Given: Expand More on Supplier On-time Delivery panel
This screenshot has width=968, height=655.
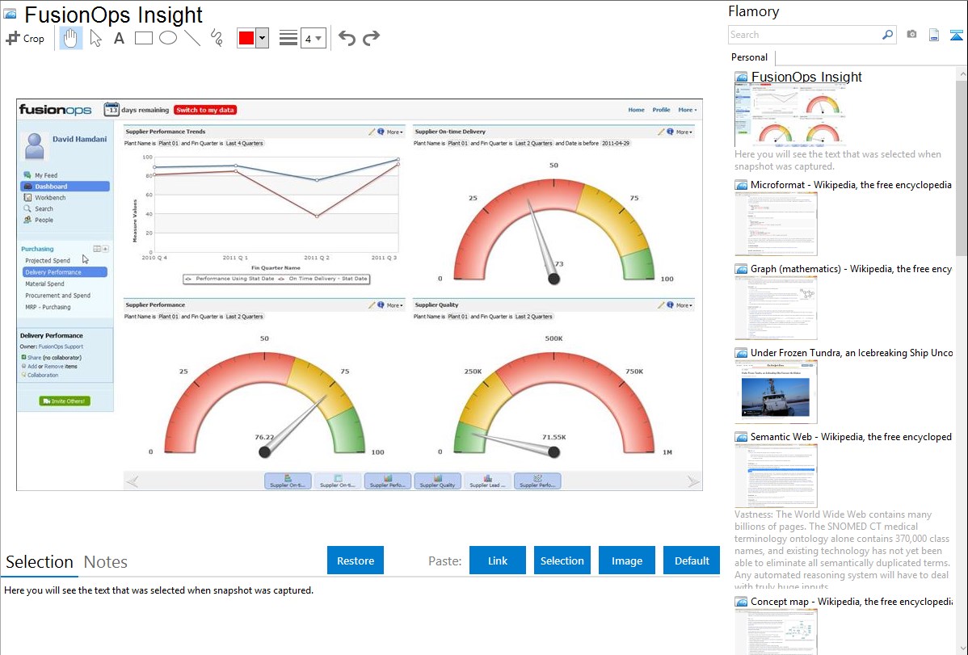Looking at the screenshot, I should click(684, 132).
